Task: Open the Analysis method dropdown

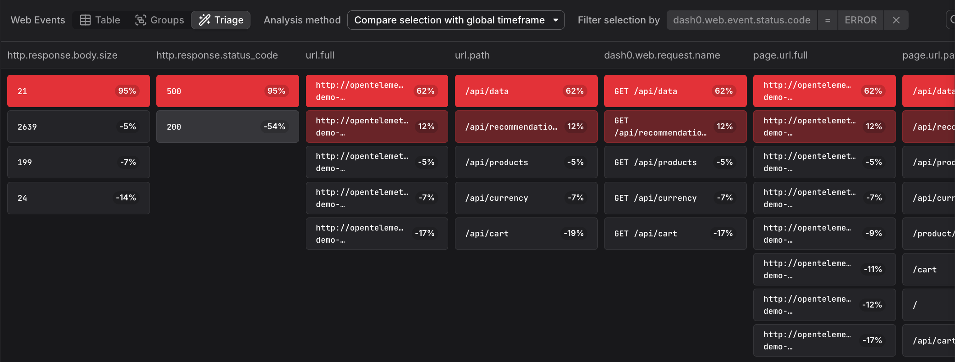Action: coord(456,20)
